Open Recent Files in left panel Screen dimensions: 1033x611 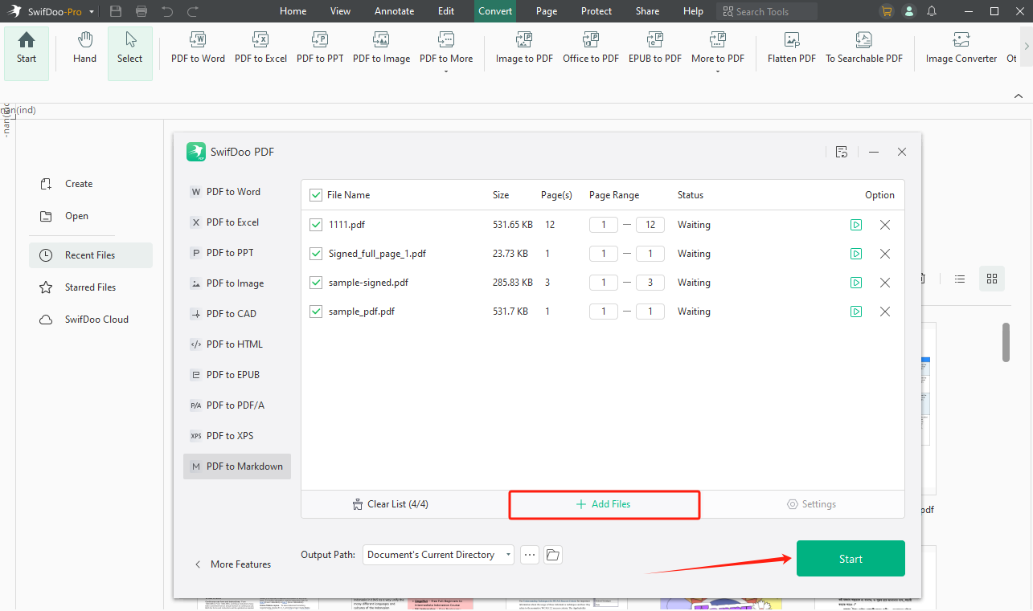click(90, 255)
